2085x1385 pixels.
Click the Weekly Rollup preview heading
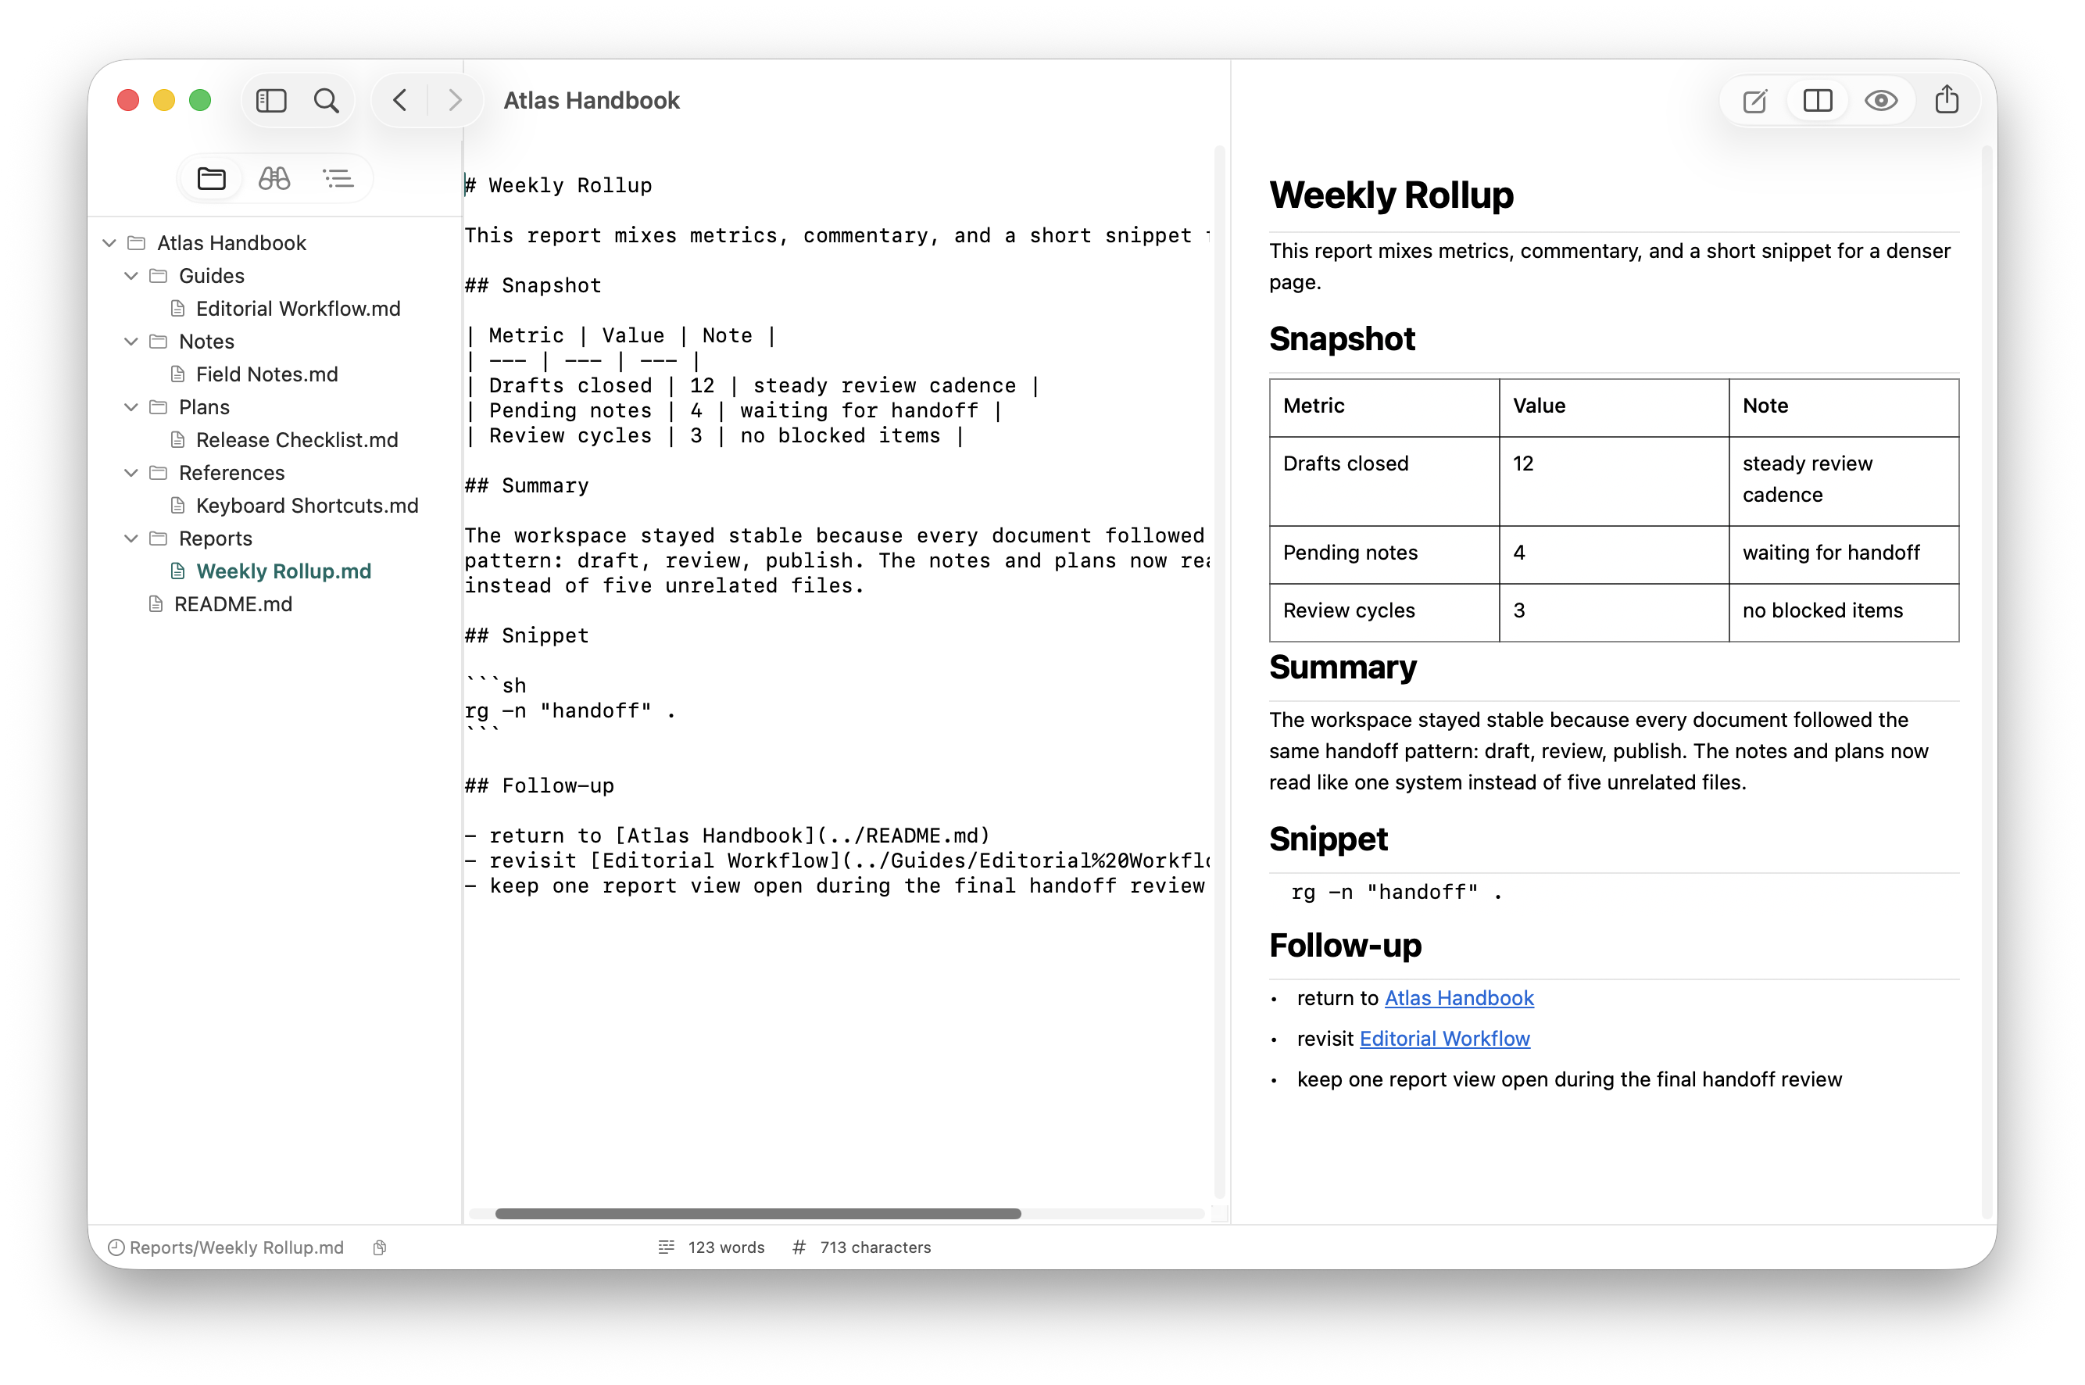pos(1391,195)
